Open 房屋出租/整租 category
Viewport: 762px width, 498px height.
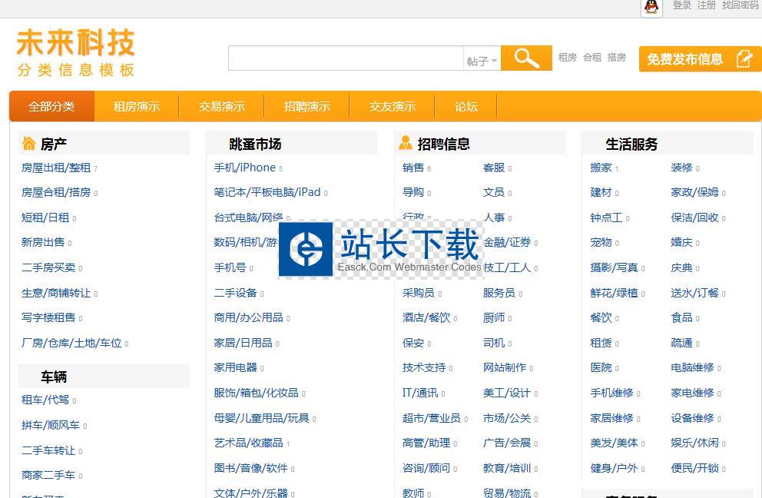click(56, 168)
